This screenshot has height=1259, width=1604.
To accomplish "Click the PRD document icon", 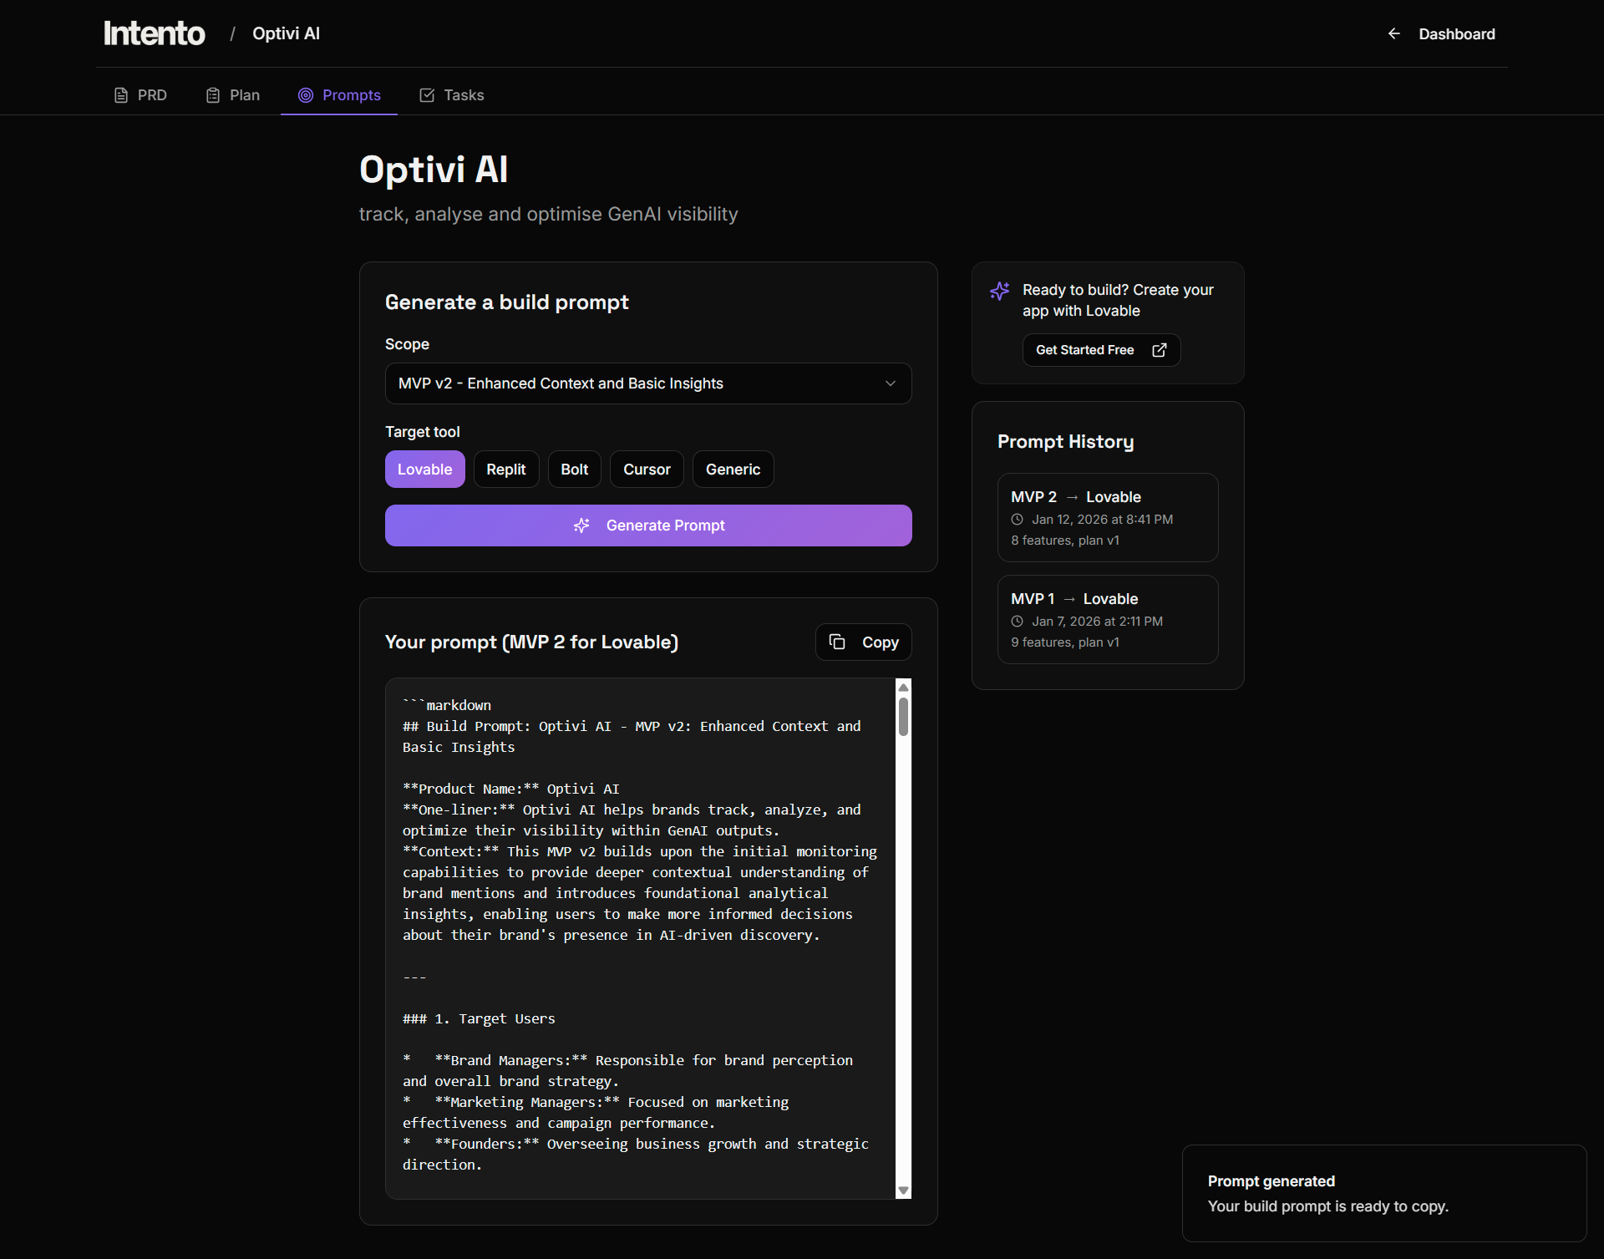I will pyautogui.click(x=121, y=95).
